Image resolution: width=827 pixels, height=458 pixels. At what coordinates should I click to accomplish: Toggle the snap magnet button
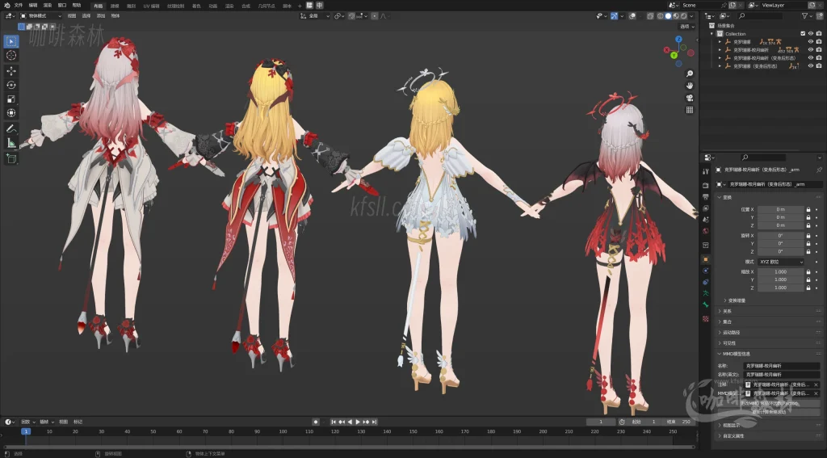click(x=352, y=16)
